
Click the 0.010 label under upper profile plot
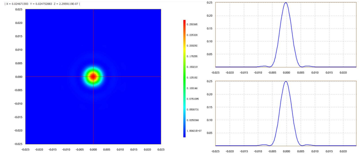coord(315,72)
